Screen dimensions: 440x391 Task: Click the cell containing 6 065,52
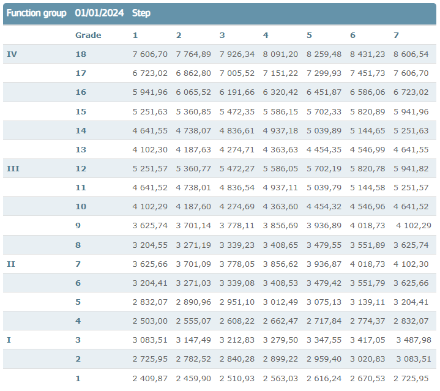click(193, 92)
